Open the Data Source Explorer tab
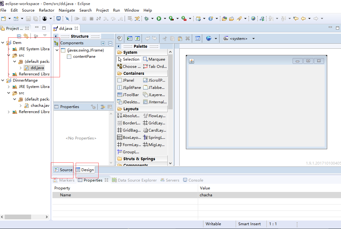341x229 pixels. pos(134,180)
